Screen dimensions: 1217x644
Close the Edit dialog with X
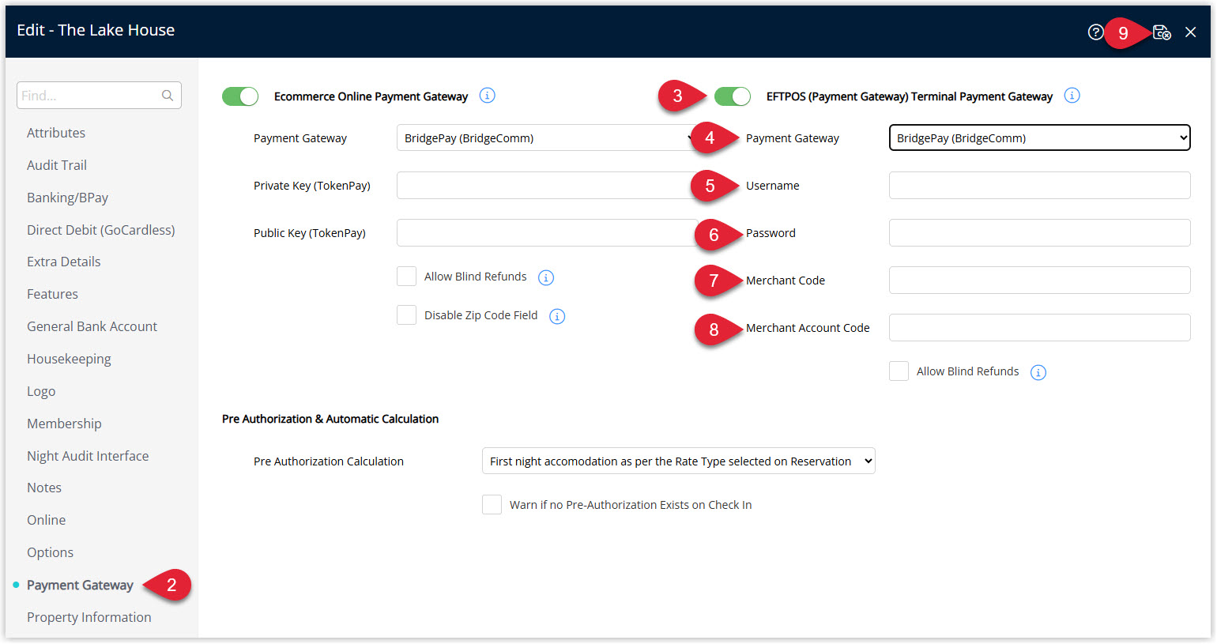pyautogui.click(x=1191, y=32)
